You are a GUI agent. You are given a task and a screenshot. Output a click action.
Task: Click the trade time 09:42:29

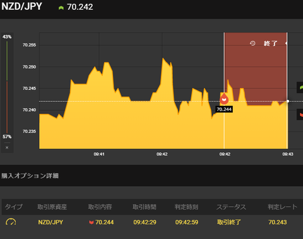click(145, 222)
